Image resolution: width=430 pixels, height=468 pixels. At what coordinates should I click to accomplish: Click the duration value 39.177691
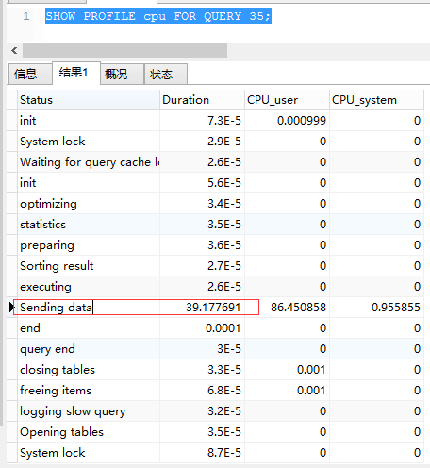[213, 308]
